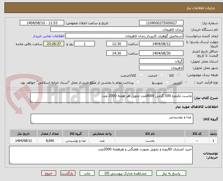Open 'اطلاعات تماس خریدار' link

tap(49, 36)
